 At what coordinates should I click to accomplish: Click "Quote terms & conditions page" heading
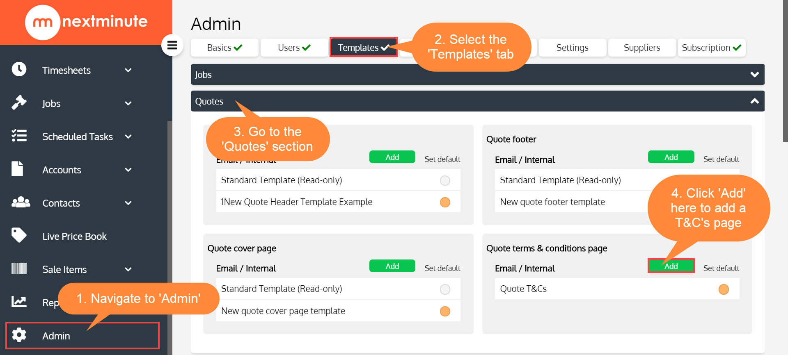pyautogui.click(x=547, y=248)
